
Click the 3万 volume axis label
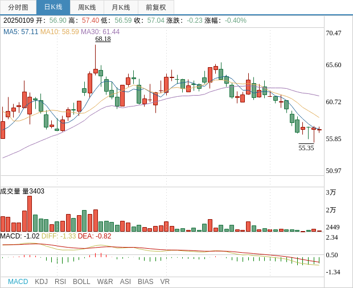(331, 192)
